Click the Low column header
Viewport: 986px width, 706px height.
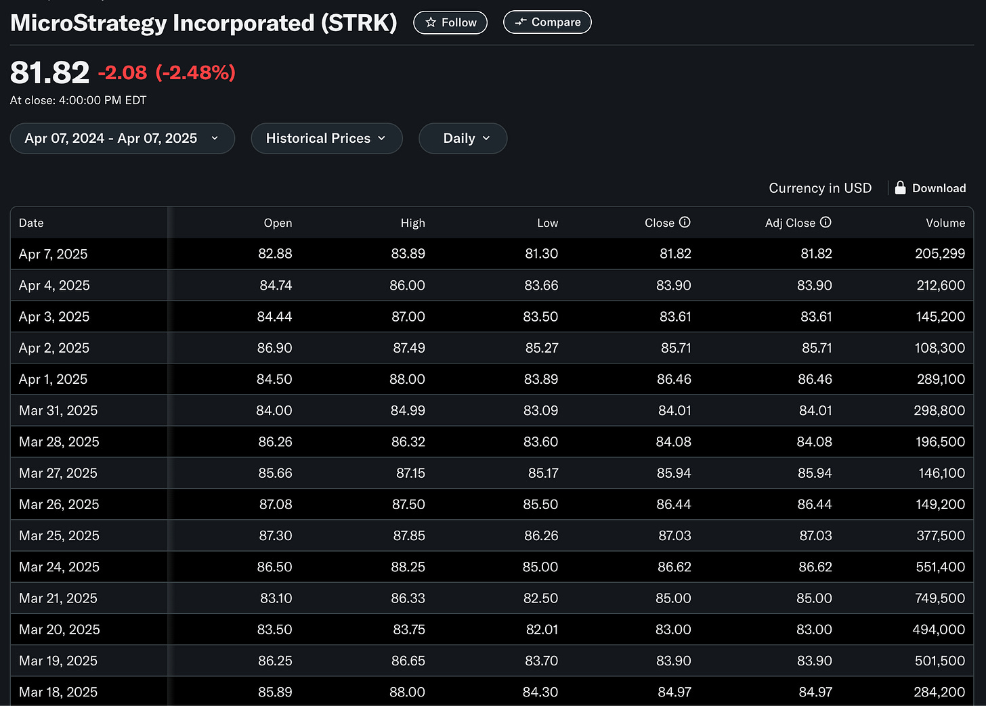(x=547, y=223)
